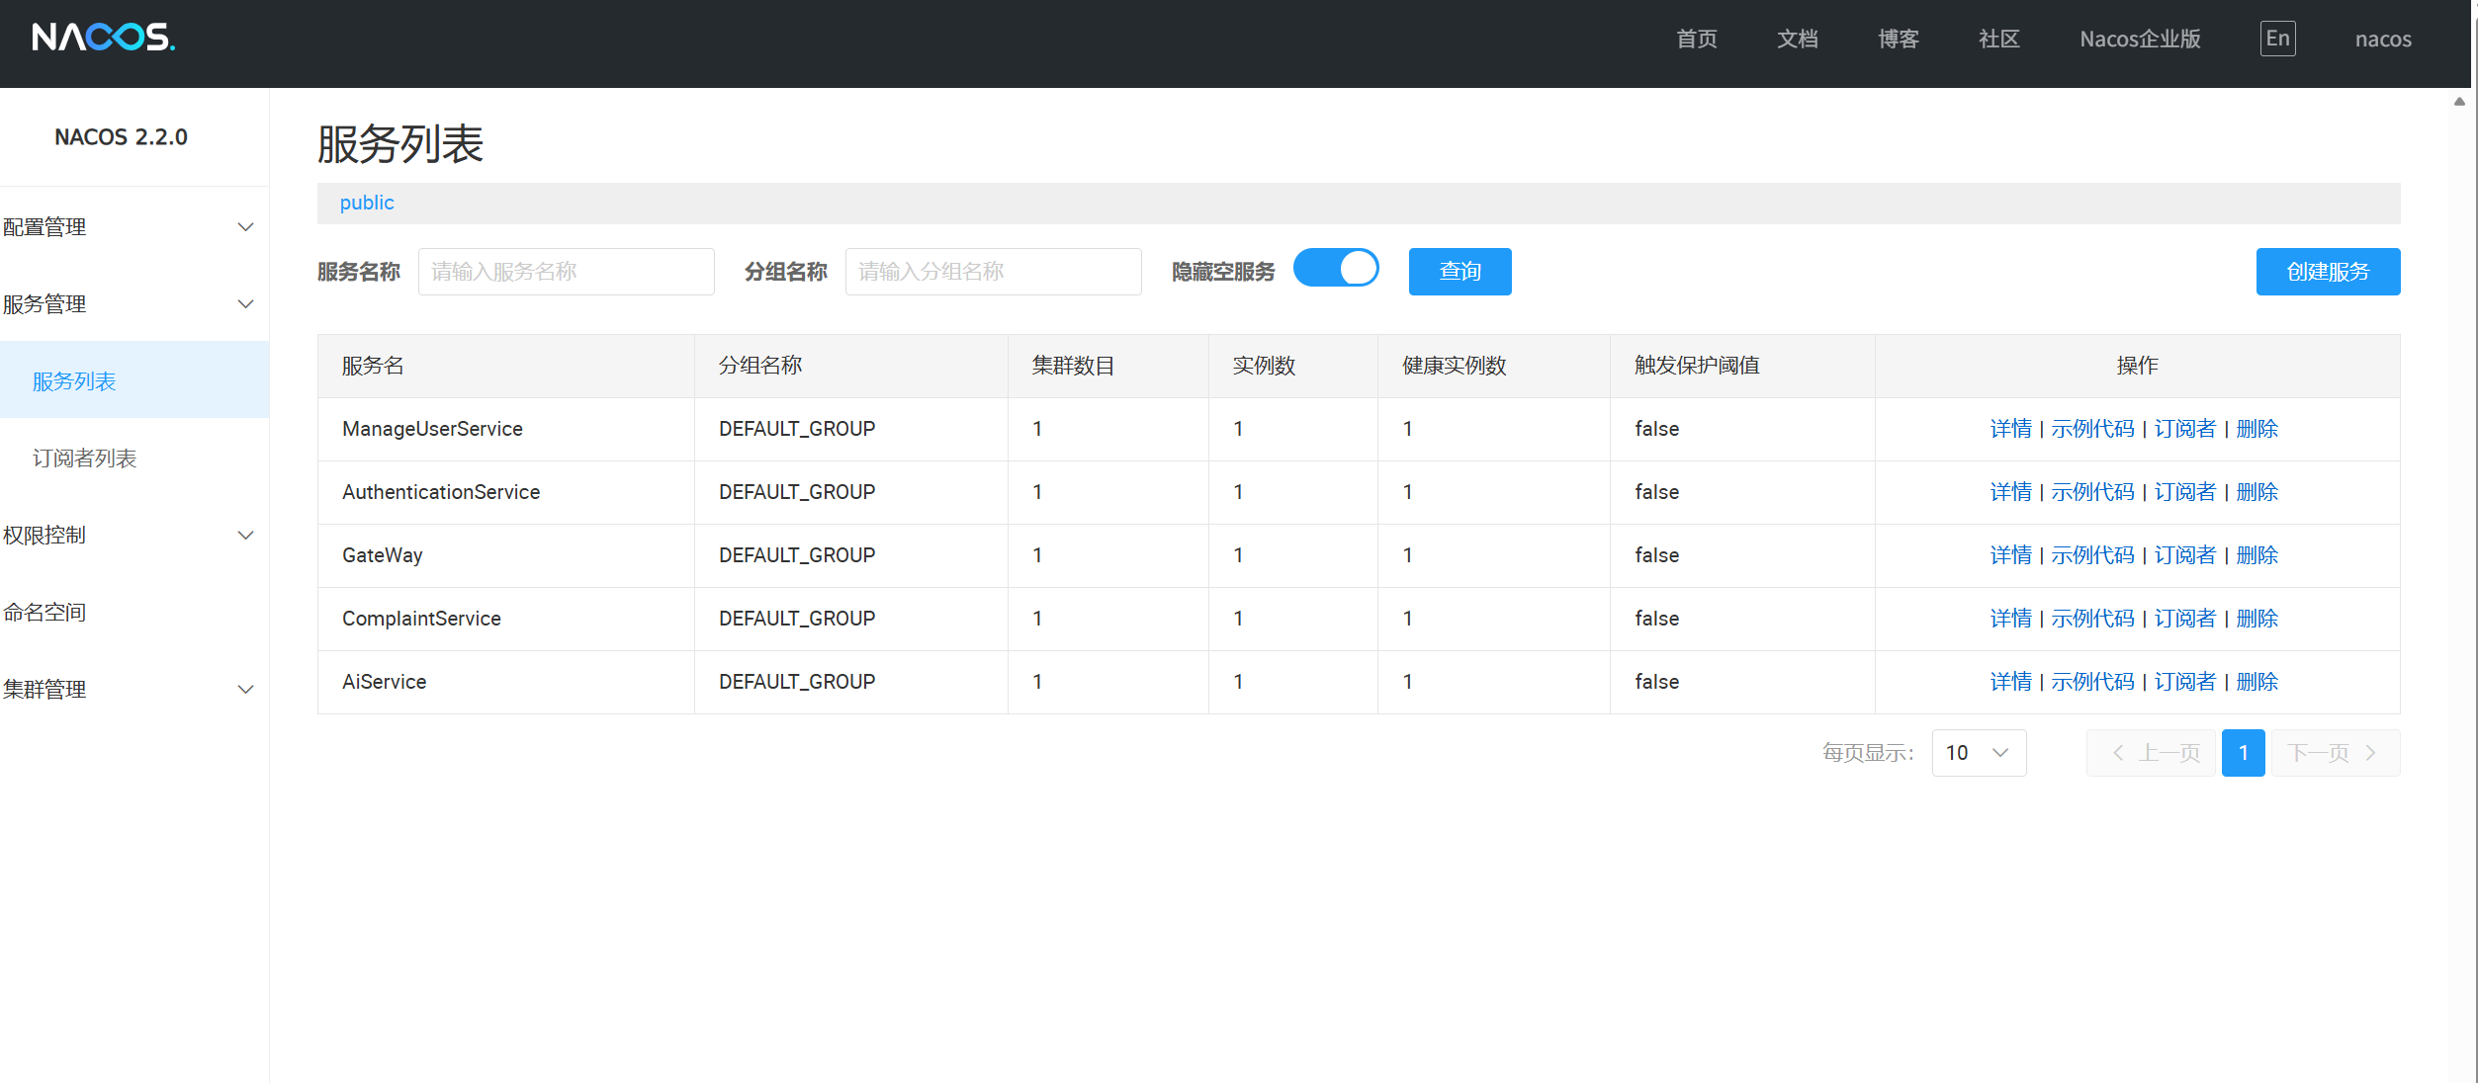This screenshot has height=1083, width=2478.
Task: Click the 查询 search button
Action: 1460,272
